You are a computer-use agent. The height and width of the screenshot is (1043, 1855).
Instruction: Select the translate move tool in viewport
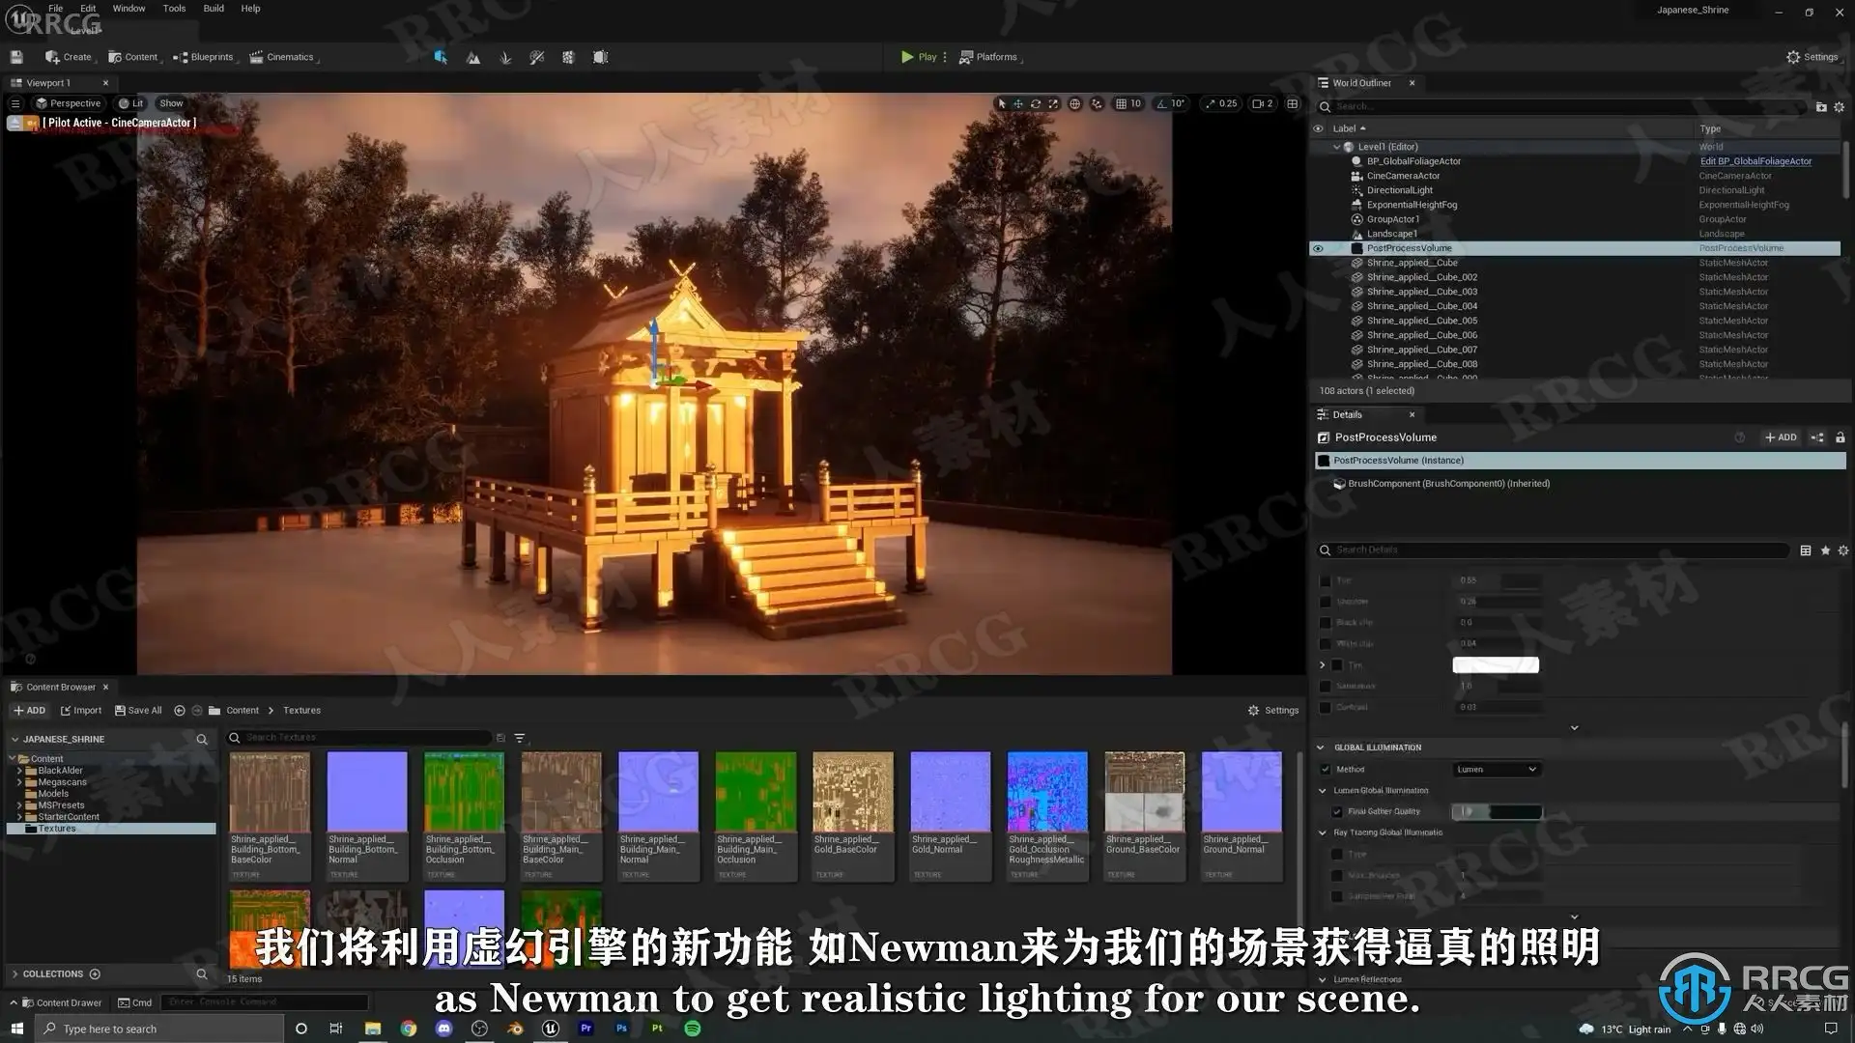click(1018, 103)
